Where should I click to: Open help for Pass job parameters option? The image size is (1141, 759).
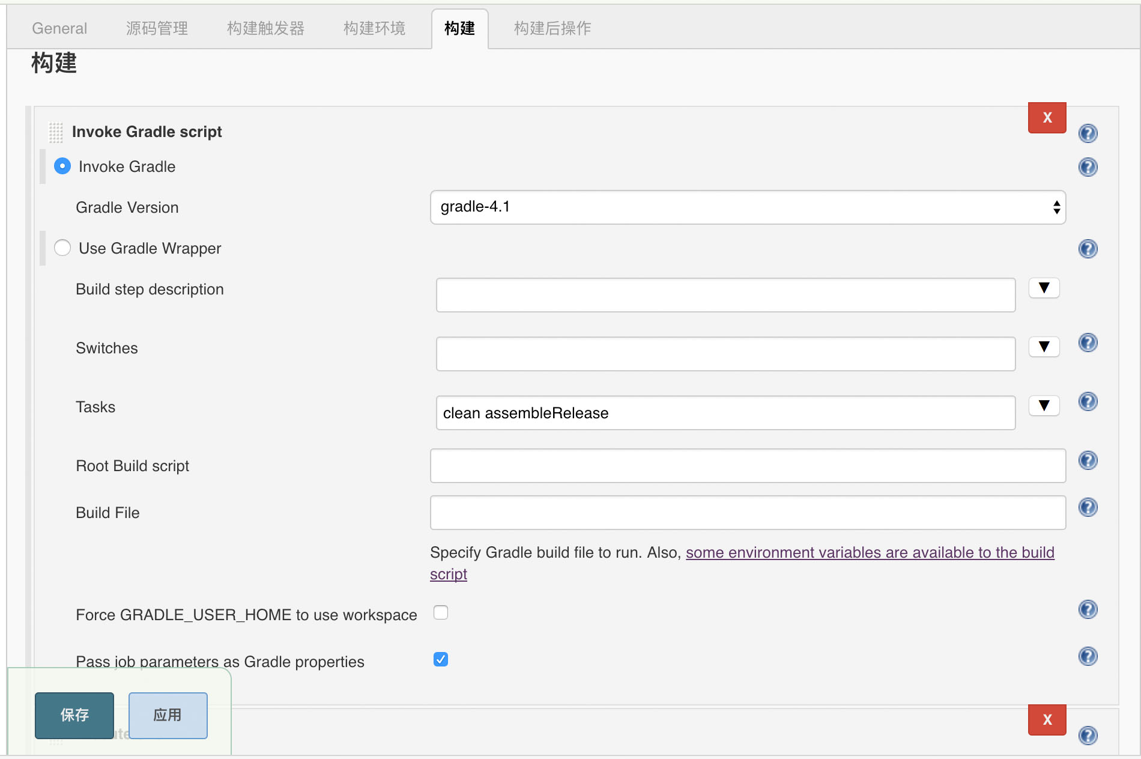pos(1088,656)
